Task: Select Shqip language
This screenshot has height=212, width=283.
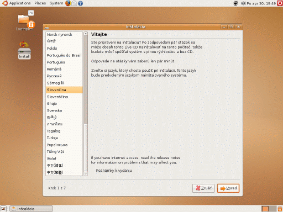Action: coord(64,104)
